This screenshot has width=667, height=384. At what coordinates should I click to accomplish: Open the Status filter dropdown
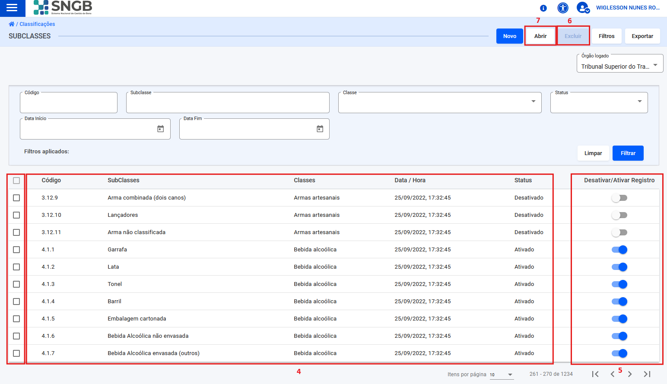click(x=599, y=102)
